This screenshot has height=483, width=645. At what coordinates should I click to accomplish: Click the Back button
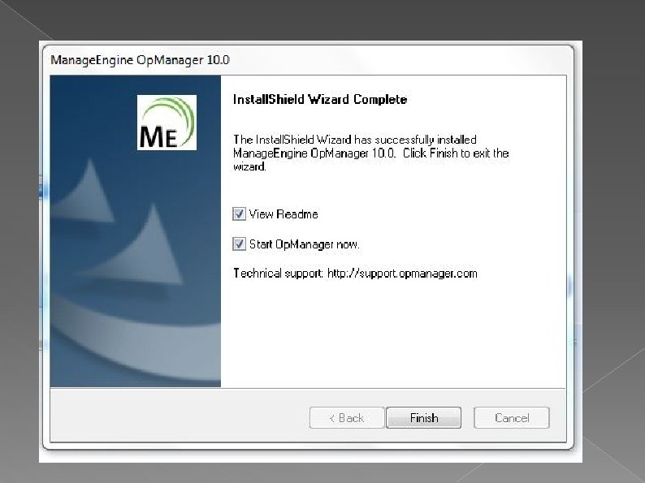pos(347,417)
